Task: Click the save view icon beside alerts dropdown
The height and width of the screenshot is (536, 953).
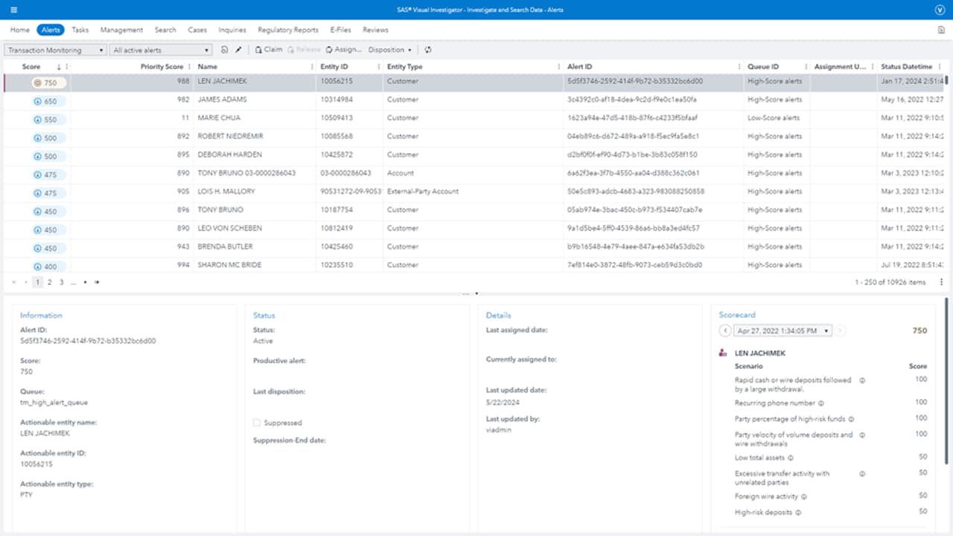Action: coord(225,50)
